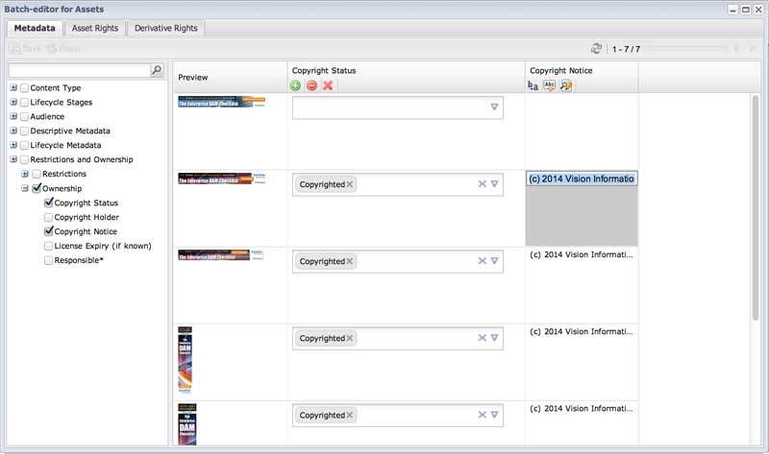769x454 pixels.
Task: Clear Copyright Status field of fifth asset row
Action: (x=483, y=415)
